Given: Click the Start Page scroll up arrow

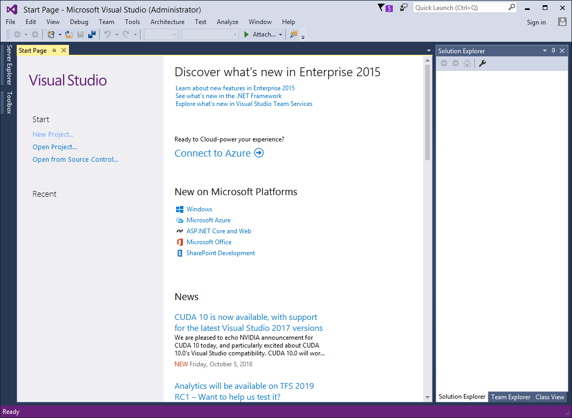Looking at the screenshot, I should [427, 61].
